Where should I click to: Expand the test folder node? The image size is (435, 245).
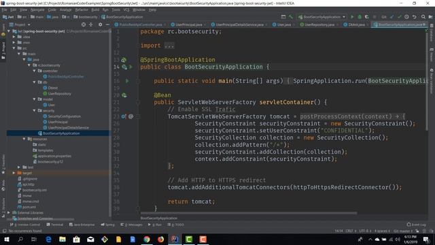pos(19,167)
